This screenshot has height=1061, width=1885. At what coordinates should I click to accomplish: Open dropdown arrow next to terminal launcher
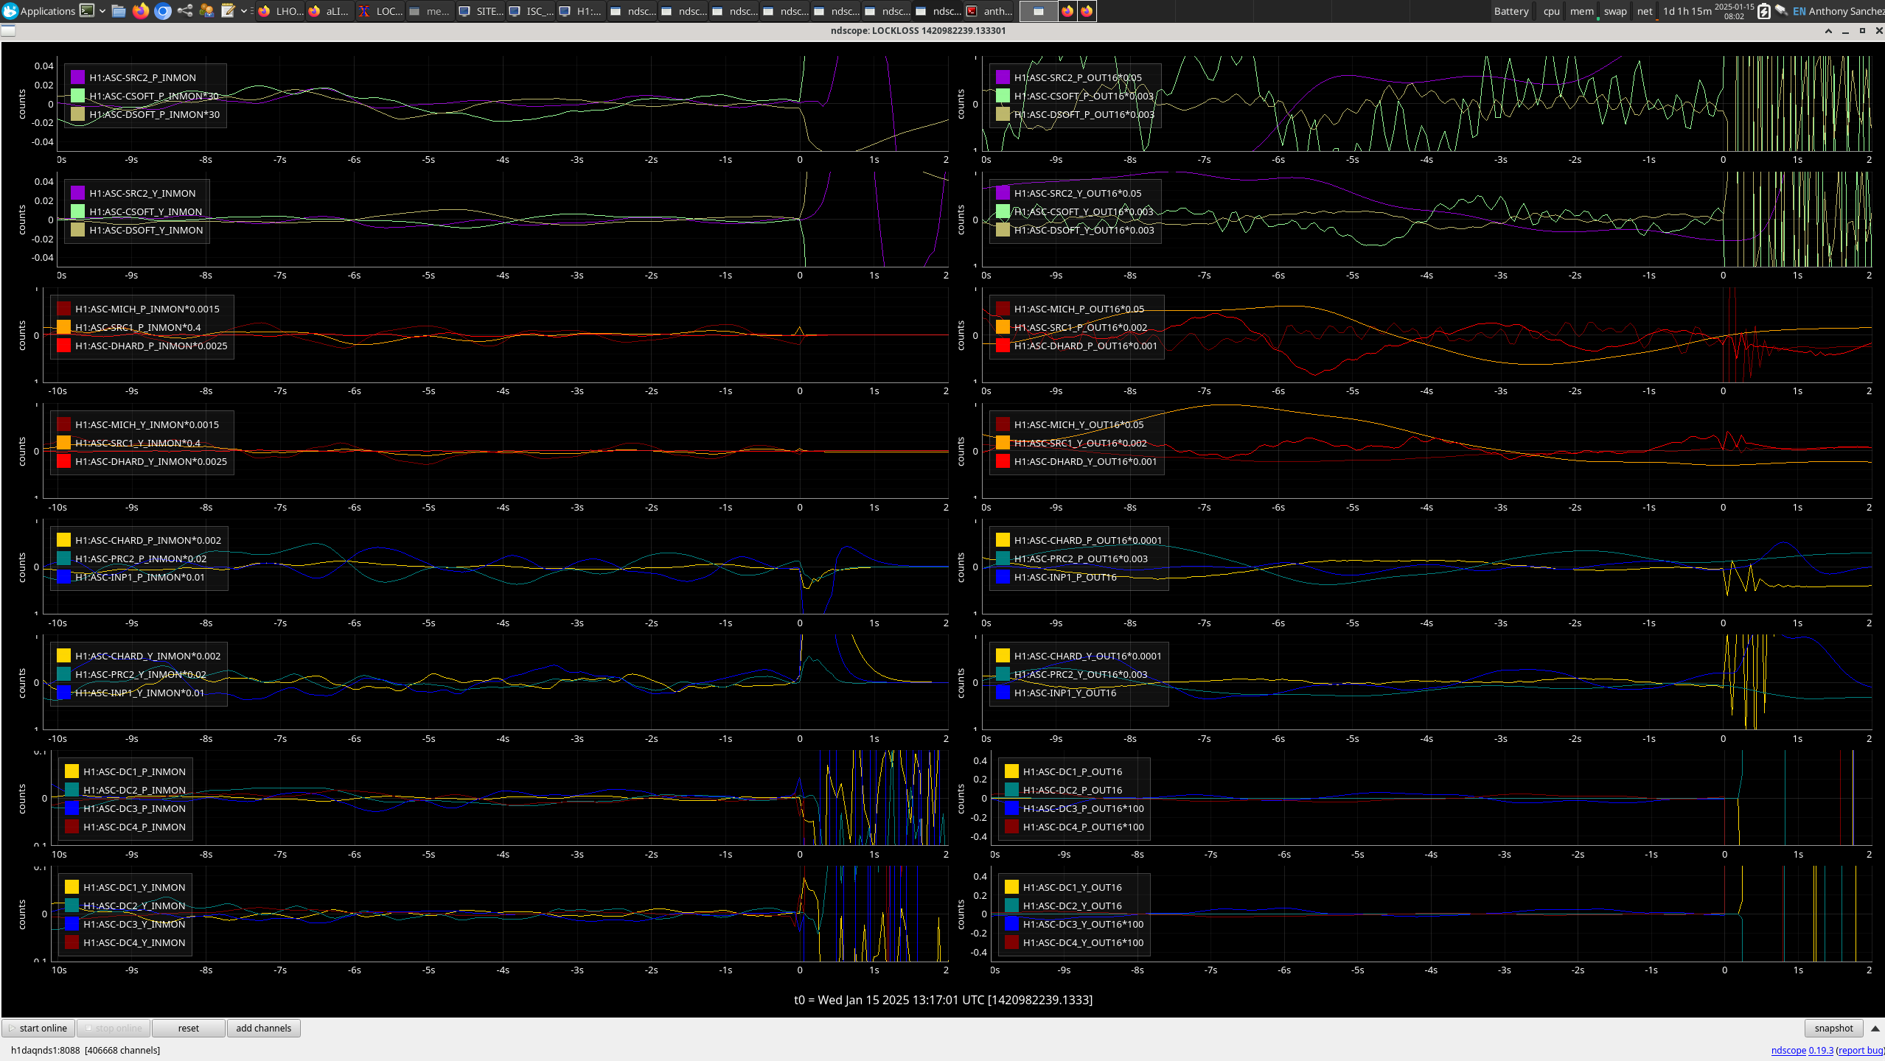102,11
